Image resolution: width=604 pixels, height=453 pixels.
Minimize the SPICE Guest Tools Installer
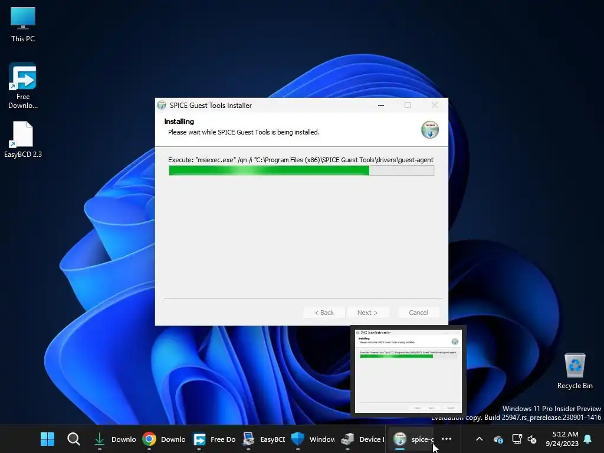[381, 105]
